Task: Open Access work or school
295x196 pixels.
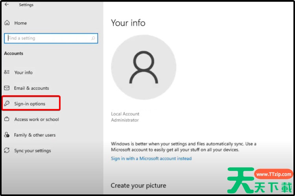Action: pos(37,120)
